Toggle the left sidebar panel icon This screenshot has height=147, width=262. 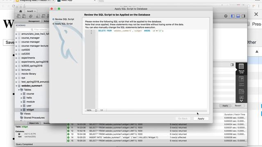point(233,16)
